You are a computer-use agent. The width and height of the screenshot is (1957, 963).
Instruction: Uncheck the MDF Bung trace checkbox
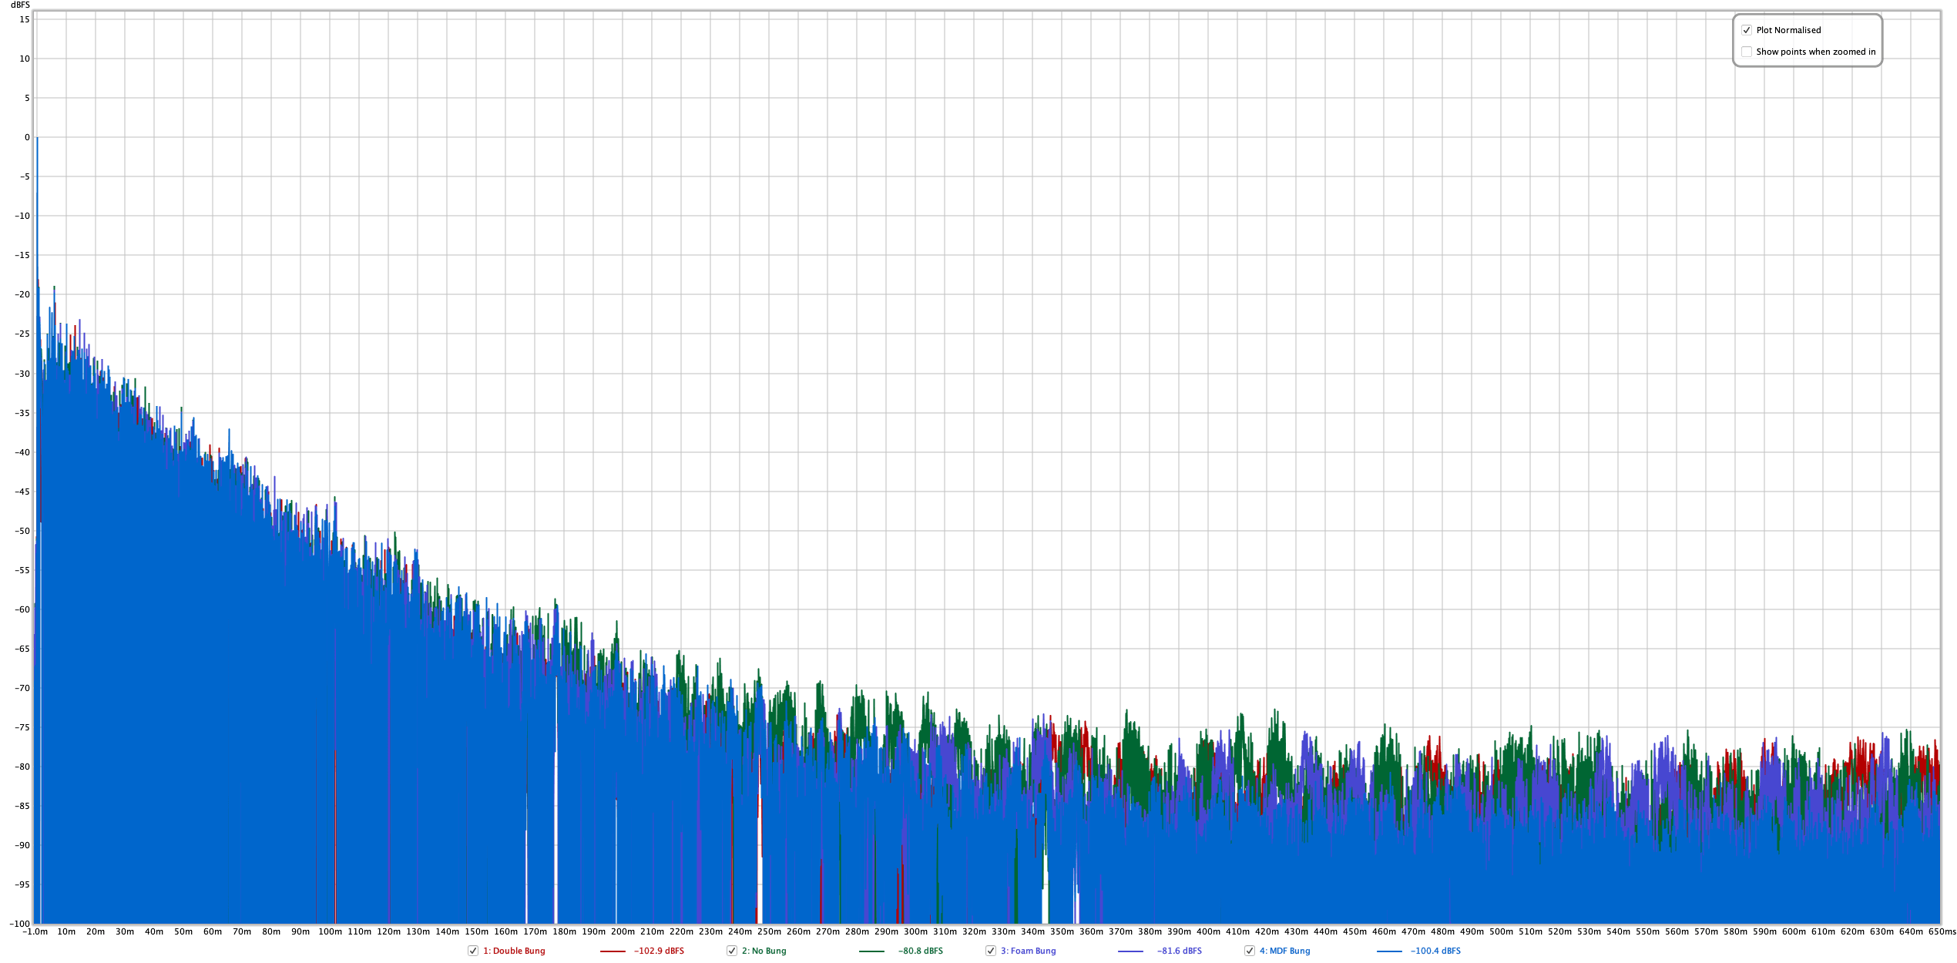click(1250, 951)
